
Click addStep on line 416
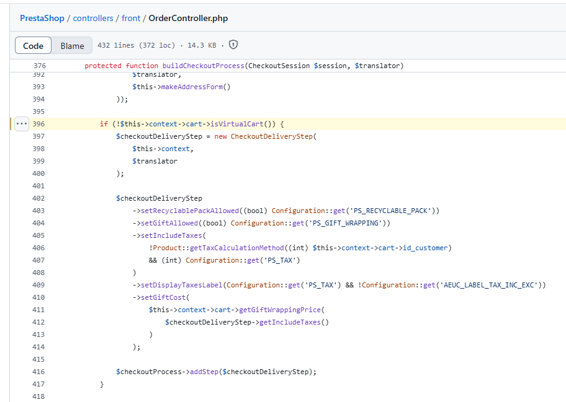click(x=204, y=372)
